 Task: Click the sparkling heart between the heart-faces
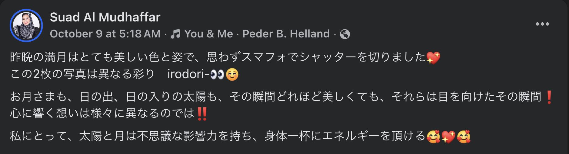coord(448,137)
